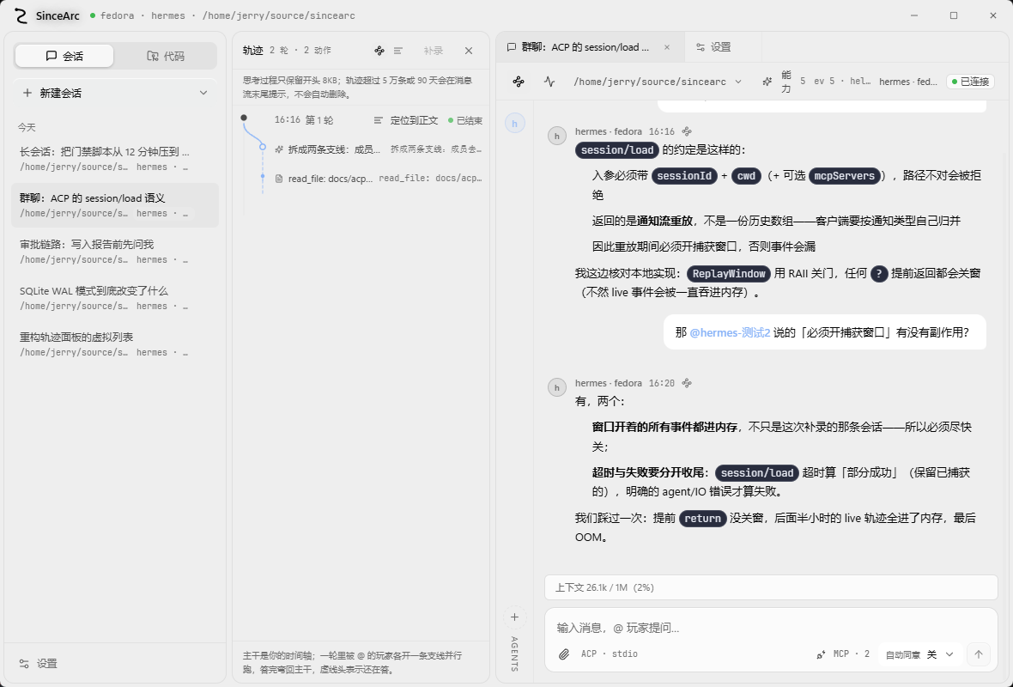Click the 能力 sparkle icon in chat toolbar

coord(767,82)
